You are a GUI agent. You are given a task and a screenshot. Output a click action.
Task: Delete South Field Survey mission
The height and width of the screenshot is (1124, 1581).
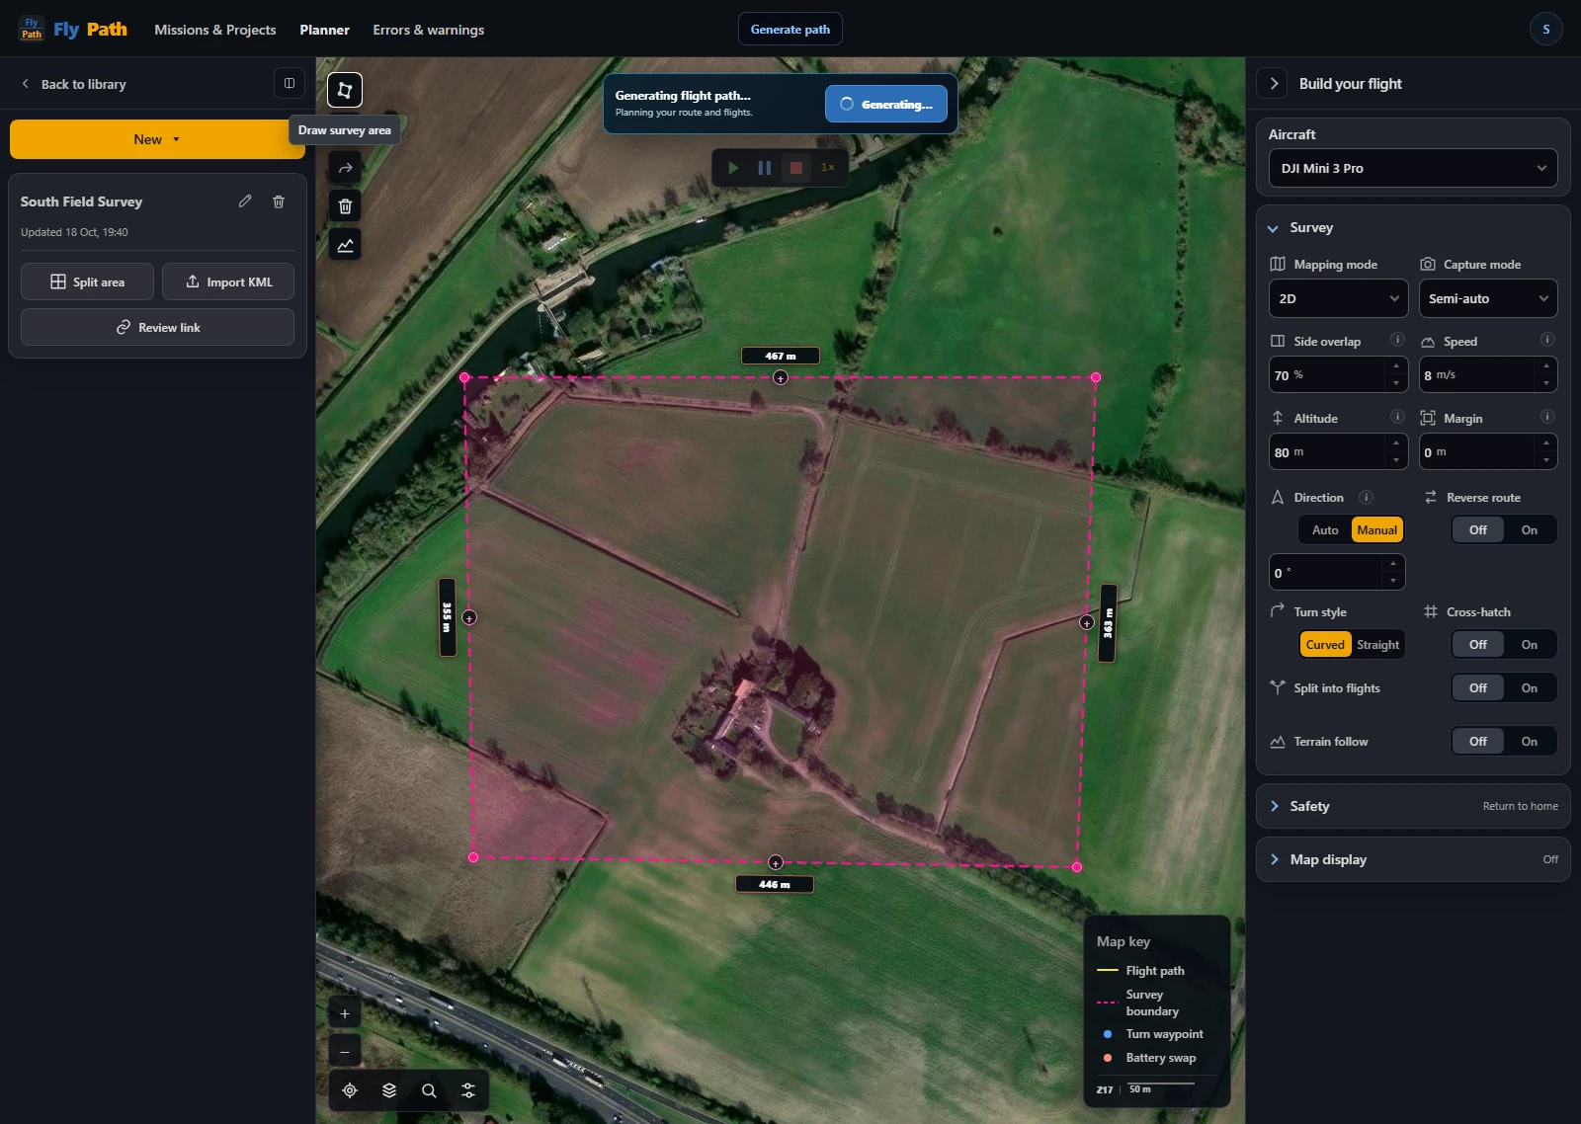tap(279, 201)
